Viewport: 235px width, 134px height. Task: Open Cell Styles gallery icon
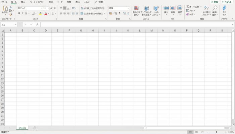156,8
